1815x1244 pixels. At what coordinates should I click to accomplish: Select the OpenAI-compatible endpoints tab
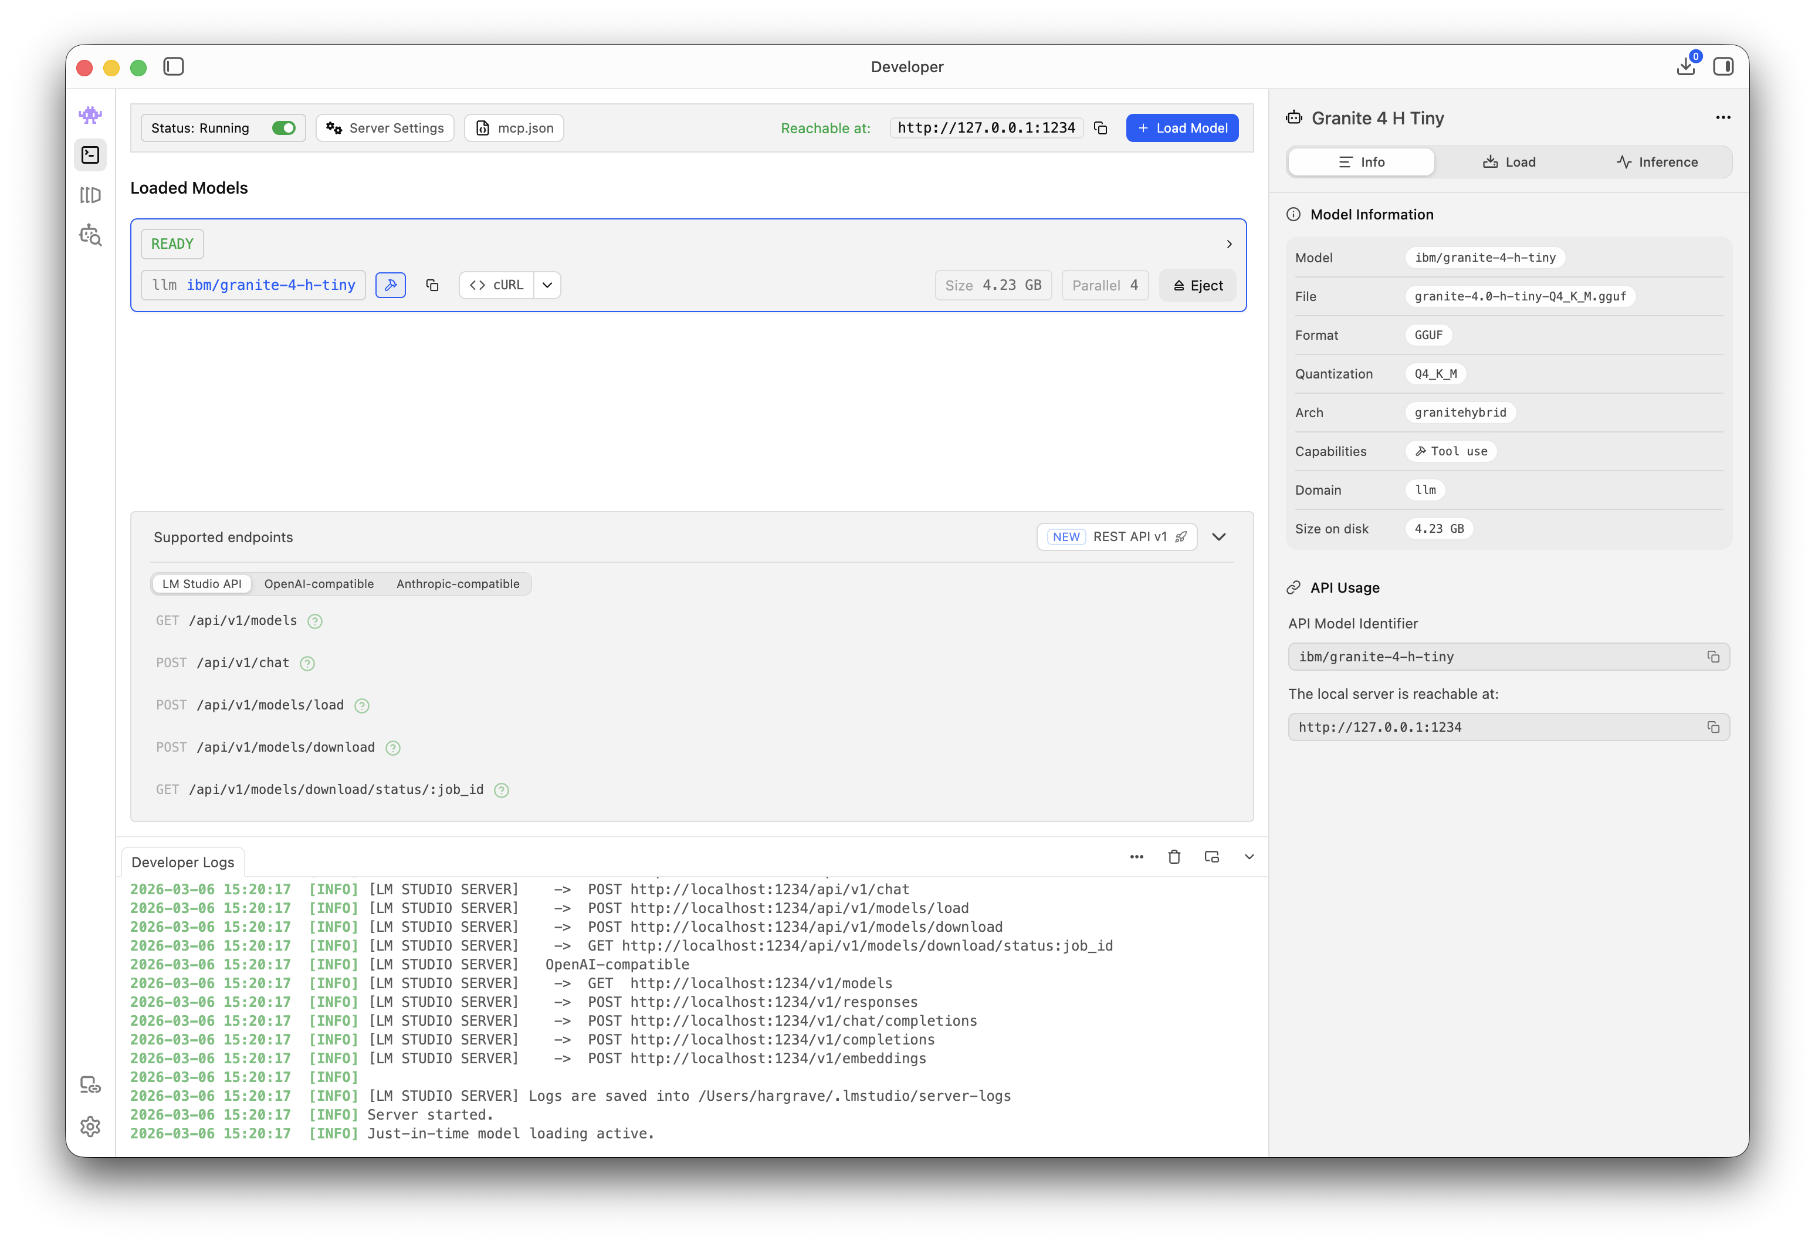(x=319, y=584)
